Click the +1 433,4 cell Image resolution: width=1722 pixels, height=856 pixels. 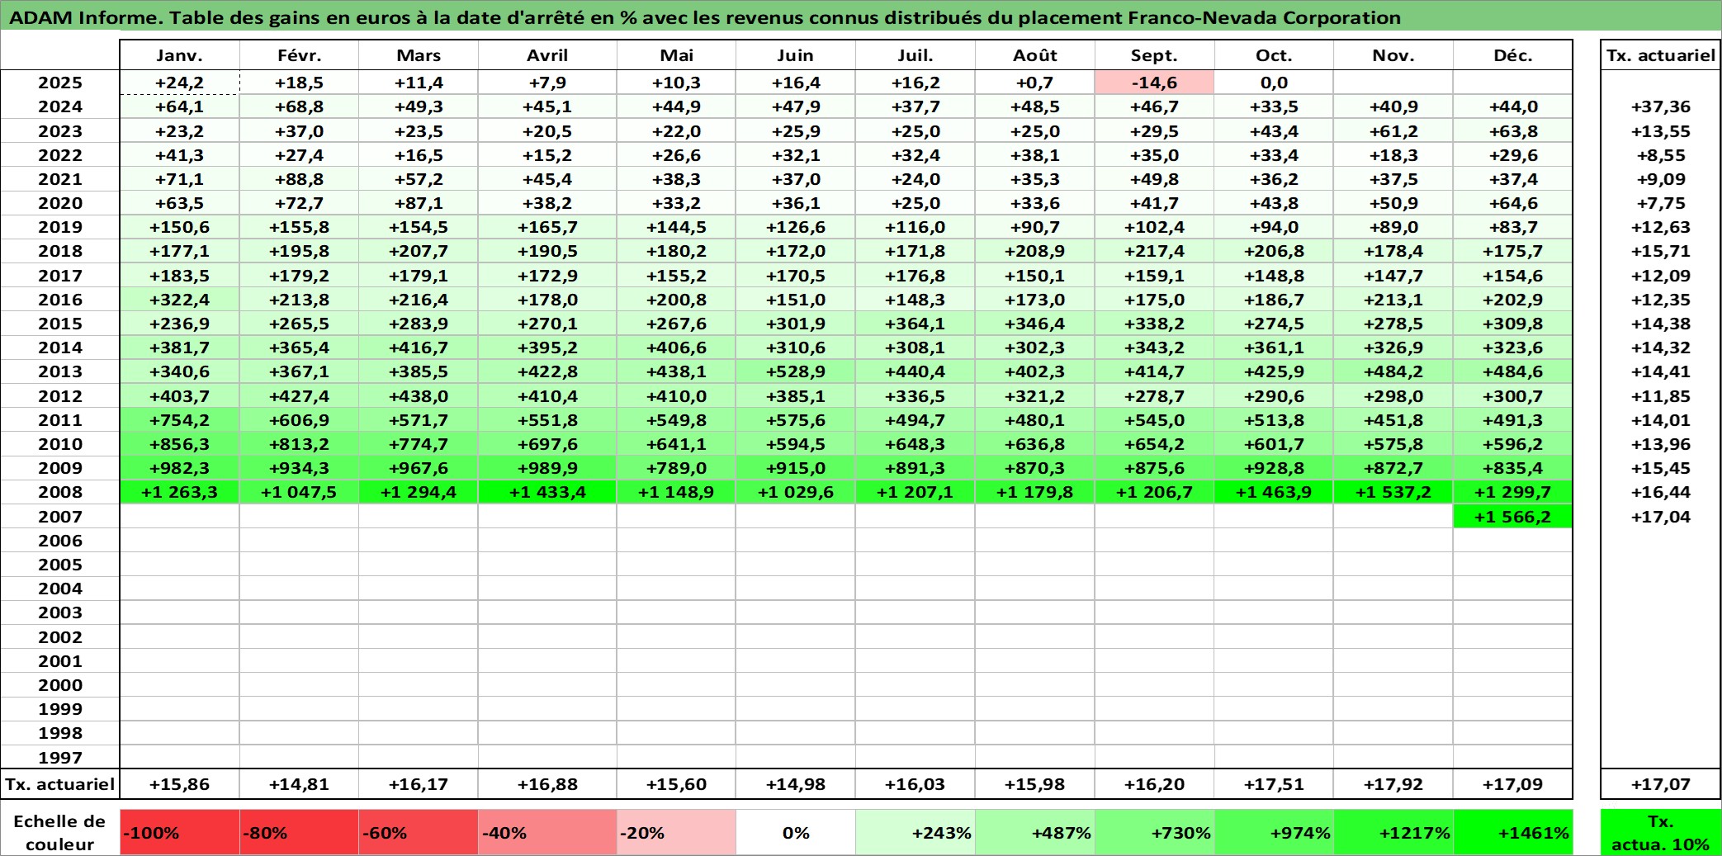[547, 492]
